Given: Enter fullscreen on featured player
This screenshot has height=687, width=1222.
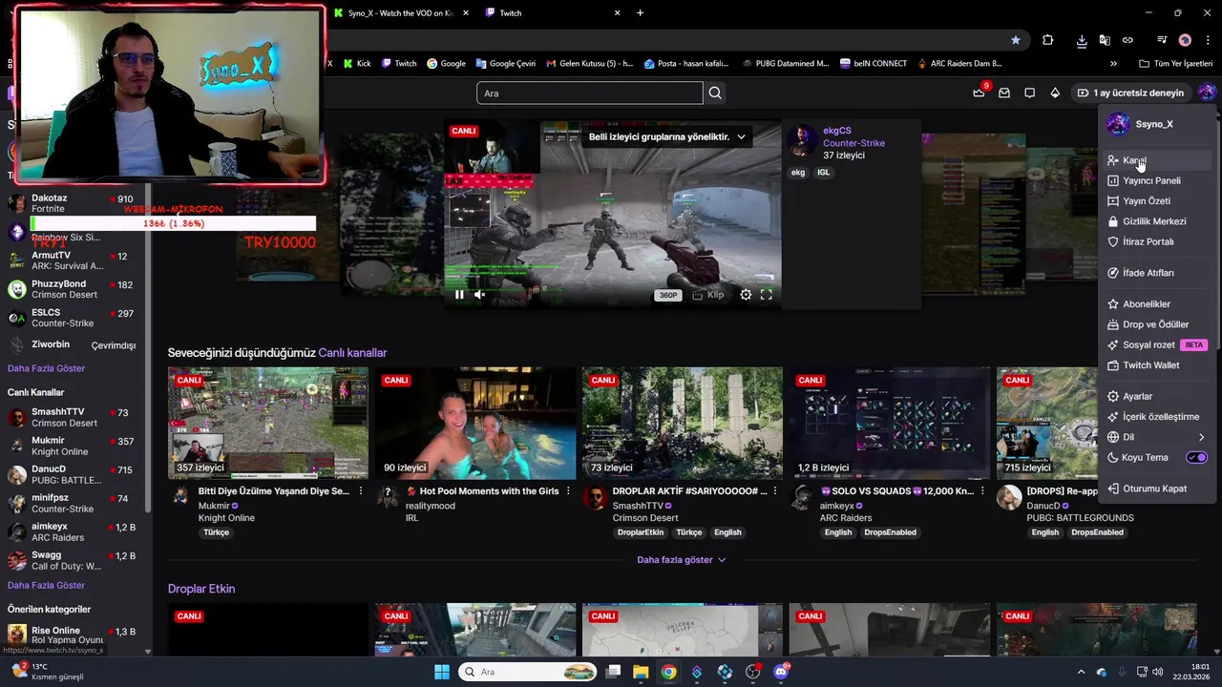Looking at the screenshot, I should coord(766,295).
